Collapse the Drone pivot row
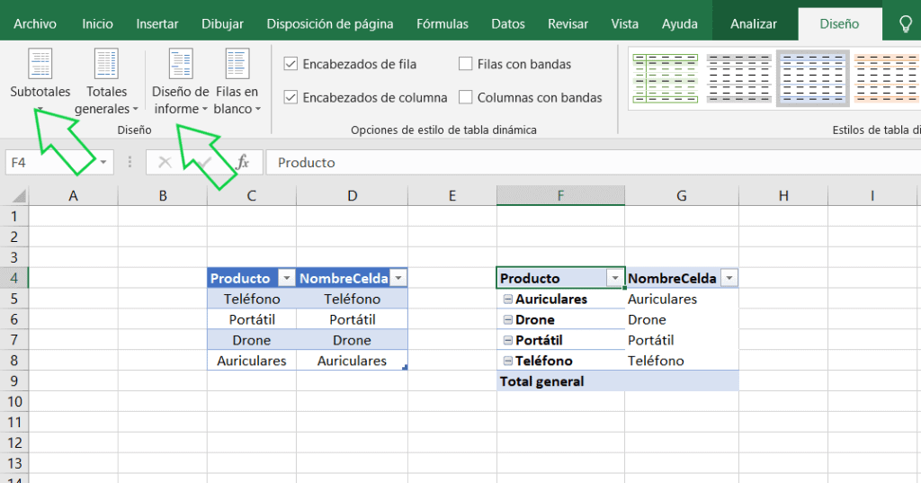This screenshot has width=921, height=483. click(508, 319)
